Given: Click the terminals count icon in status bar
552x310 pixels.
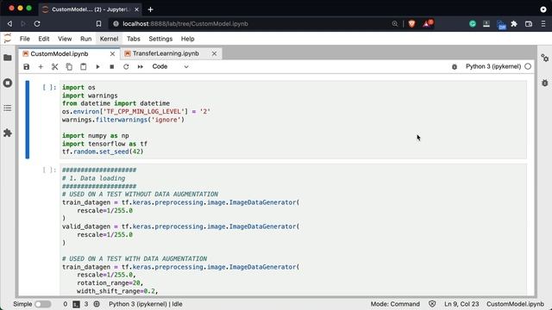Looking at the screenshot, I should pos(76,304).
